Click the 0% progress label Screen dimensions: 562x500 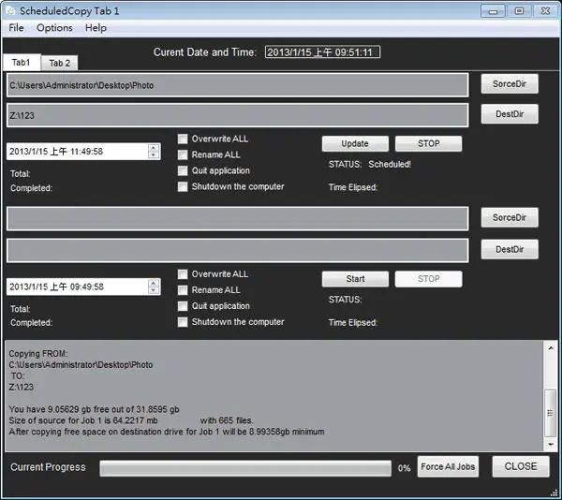pyautogui.click(x=404, y=468)
